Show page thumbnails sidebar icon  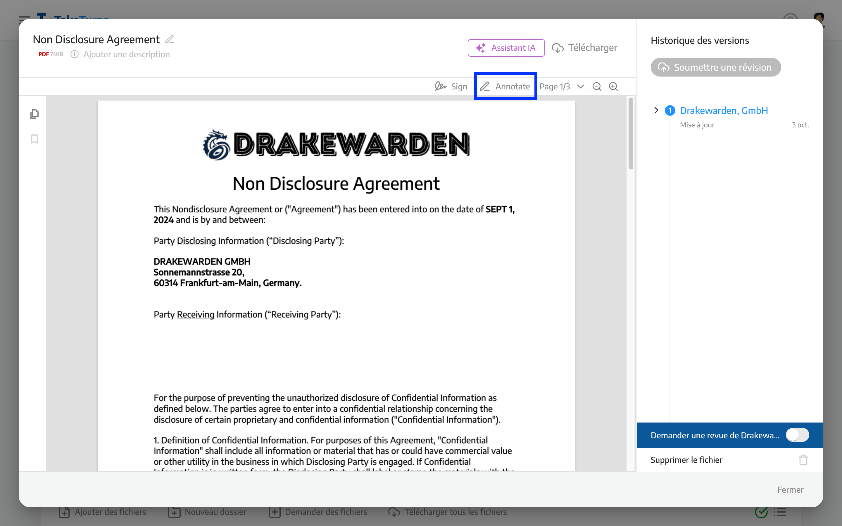tap(34, 114)
